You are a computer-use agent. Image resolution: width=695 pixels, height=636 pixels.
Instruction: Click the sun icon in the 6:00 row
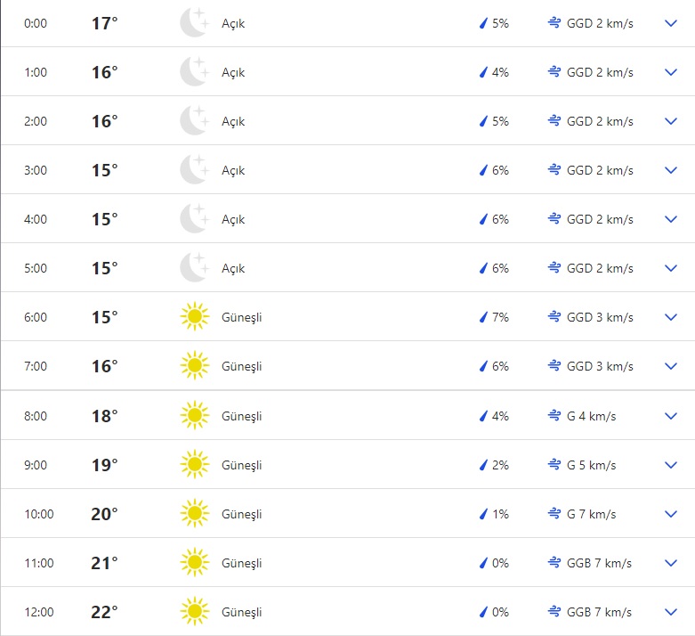coord(193,317)
